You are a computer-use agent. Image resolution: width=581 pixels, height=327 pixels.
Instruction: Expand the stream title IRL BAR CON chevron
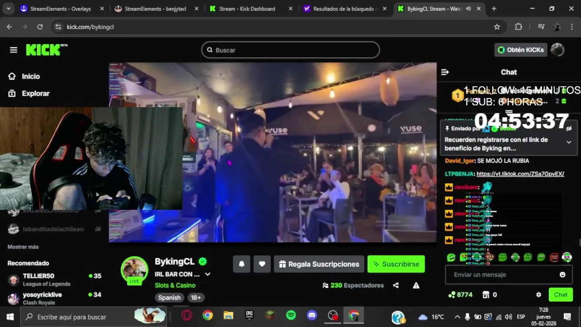pyautogui.click(x=207, y=274)
